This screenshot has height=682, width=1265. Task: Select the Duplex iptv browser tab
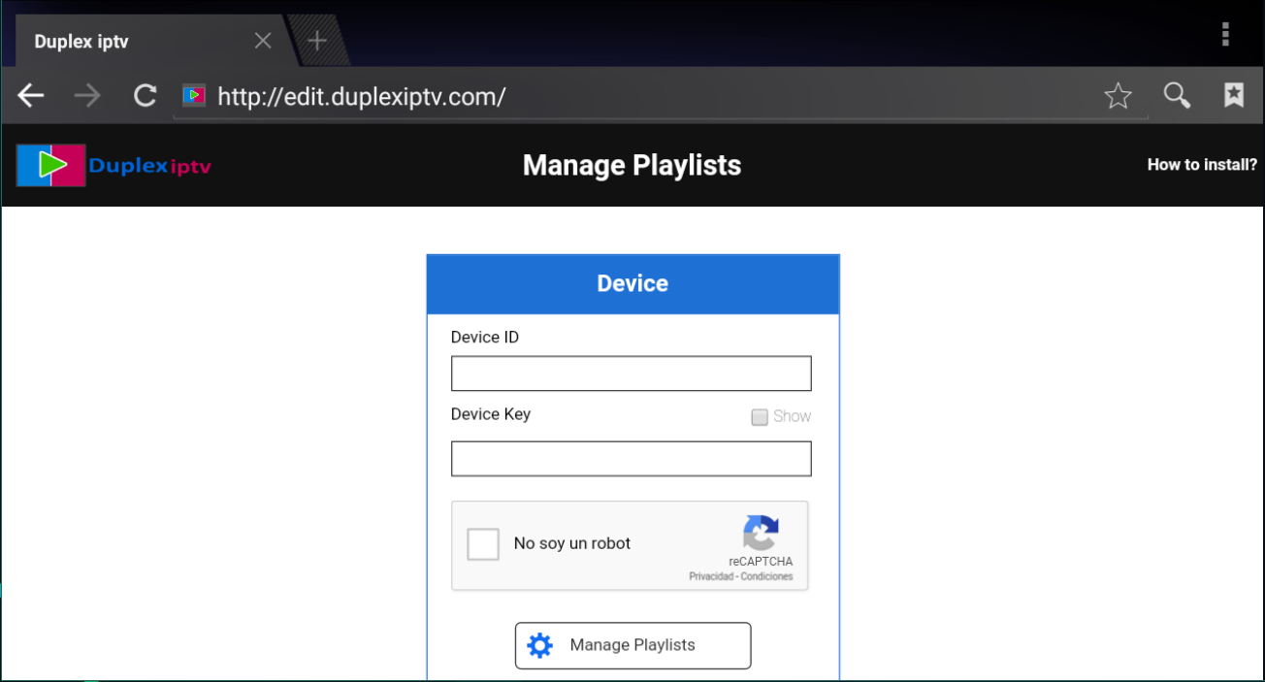150,41
